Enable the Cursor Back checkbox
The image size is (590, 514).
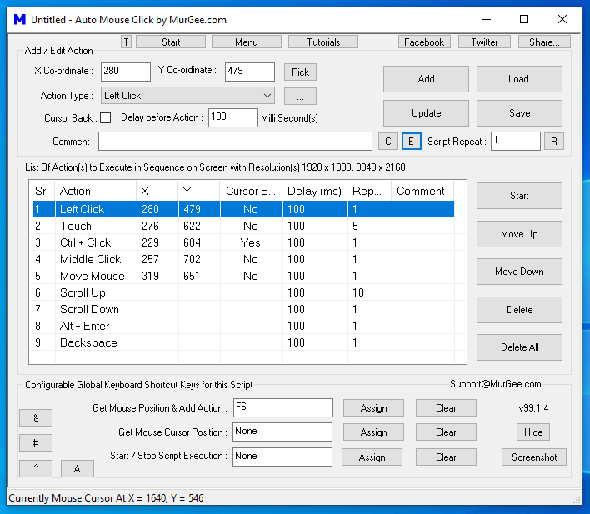pyautogui.click(x=105, y=118)
